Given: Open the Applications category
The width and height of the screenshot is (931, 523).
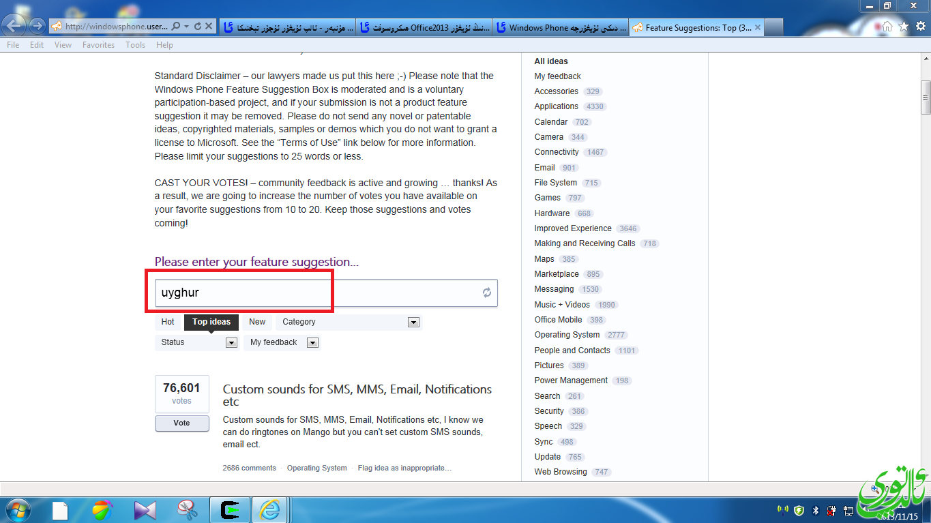Looking at the screenshot, I should (x=556, y=106).
